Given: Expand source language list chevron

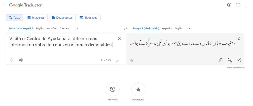Looking at the screenshot, I should (x=77, y=29).
